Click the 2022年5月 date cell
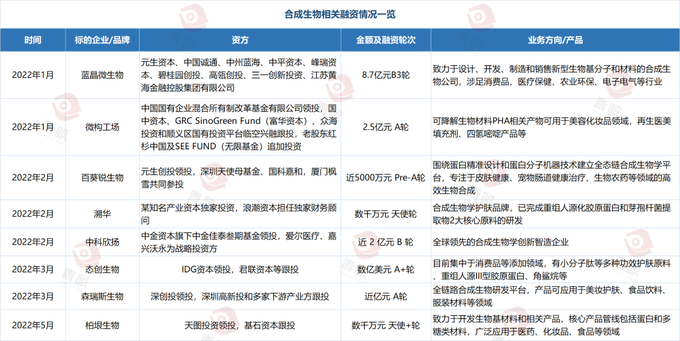 click(33, 325)
